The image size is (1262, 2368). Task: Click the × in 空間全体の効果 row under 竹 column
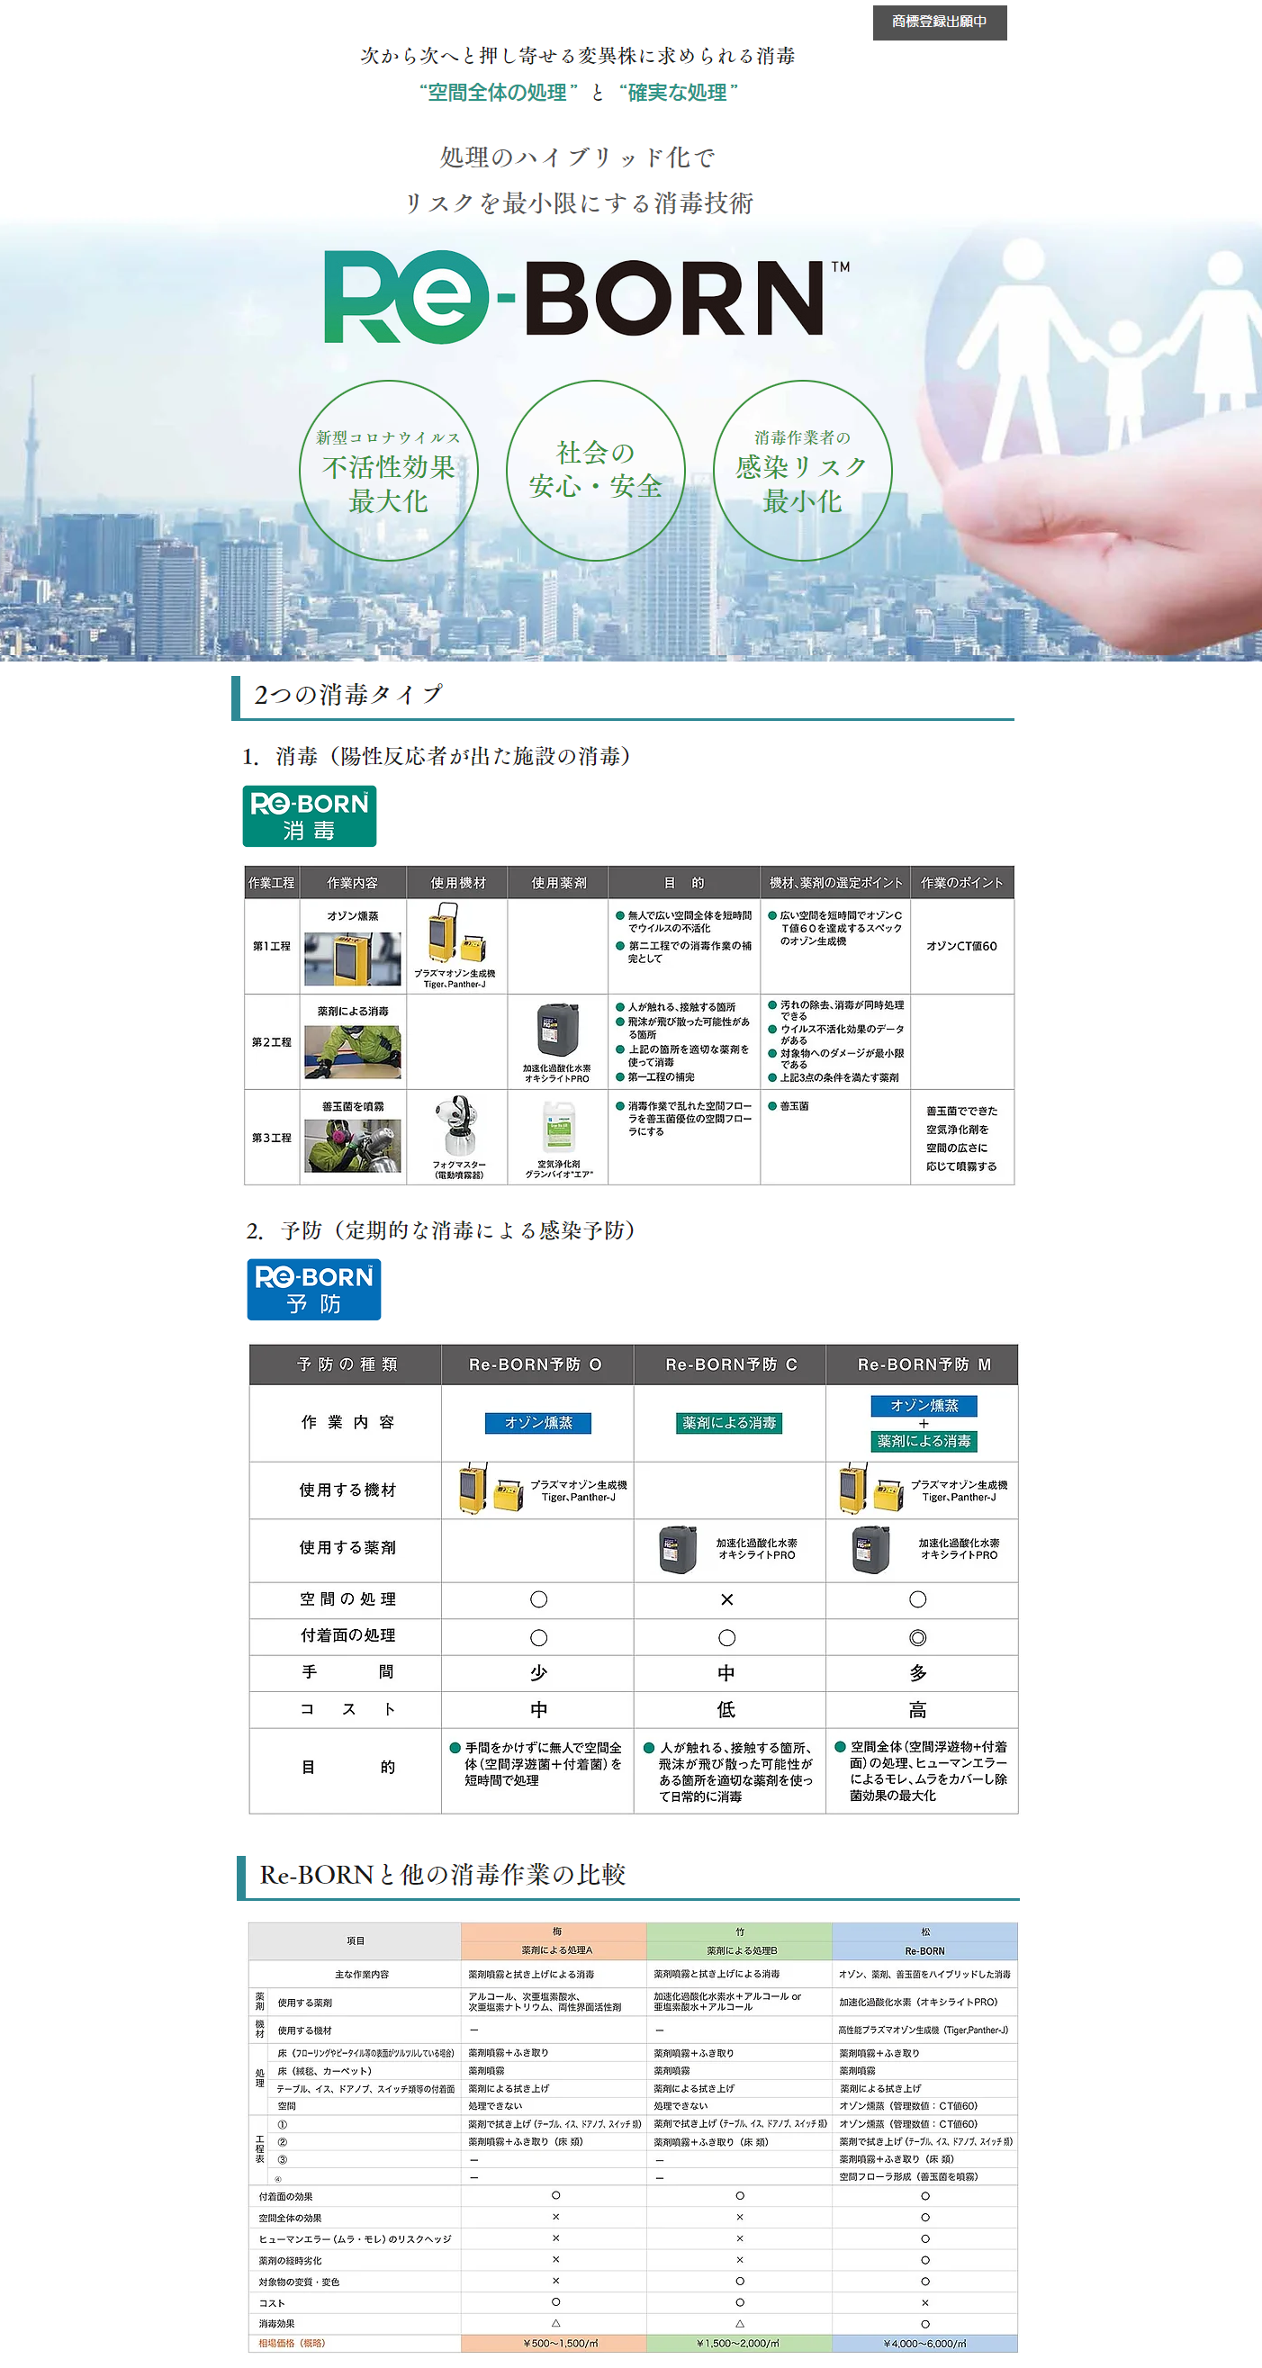(x=740, y=2217)
